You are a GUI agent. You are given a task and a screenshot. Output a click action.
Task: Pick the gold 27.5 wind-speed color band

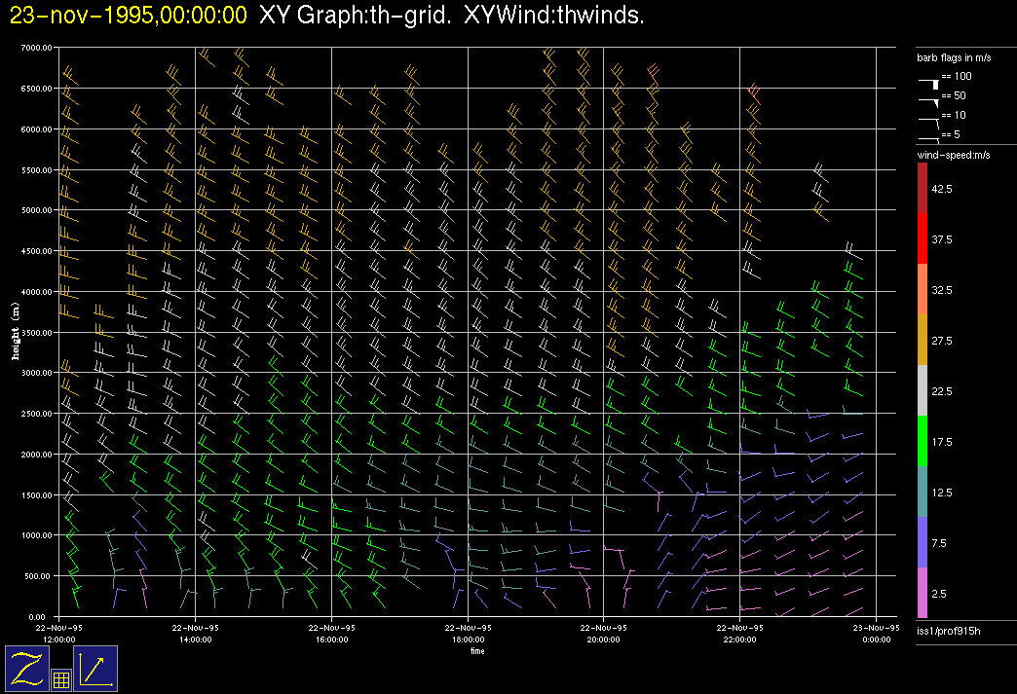pyautogui.click(x=923, y=340)
